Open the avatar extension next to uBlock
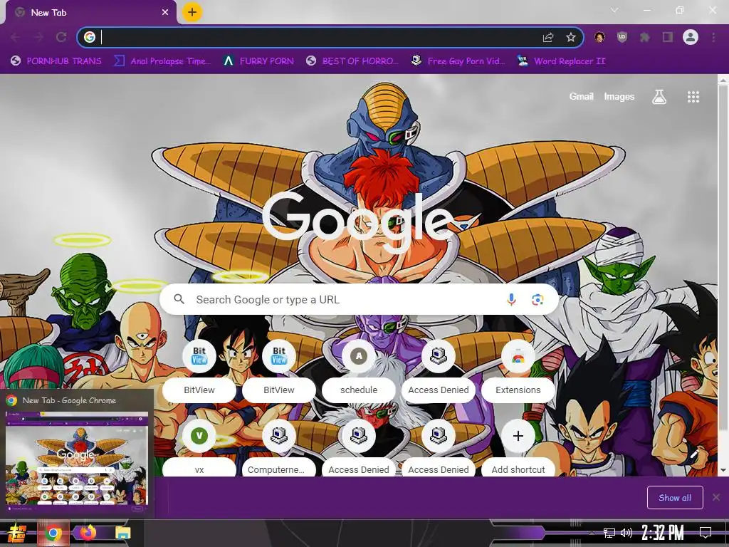The width and height of the screenshot is (729, 547). [x=599, y=37]
